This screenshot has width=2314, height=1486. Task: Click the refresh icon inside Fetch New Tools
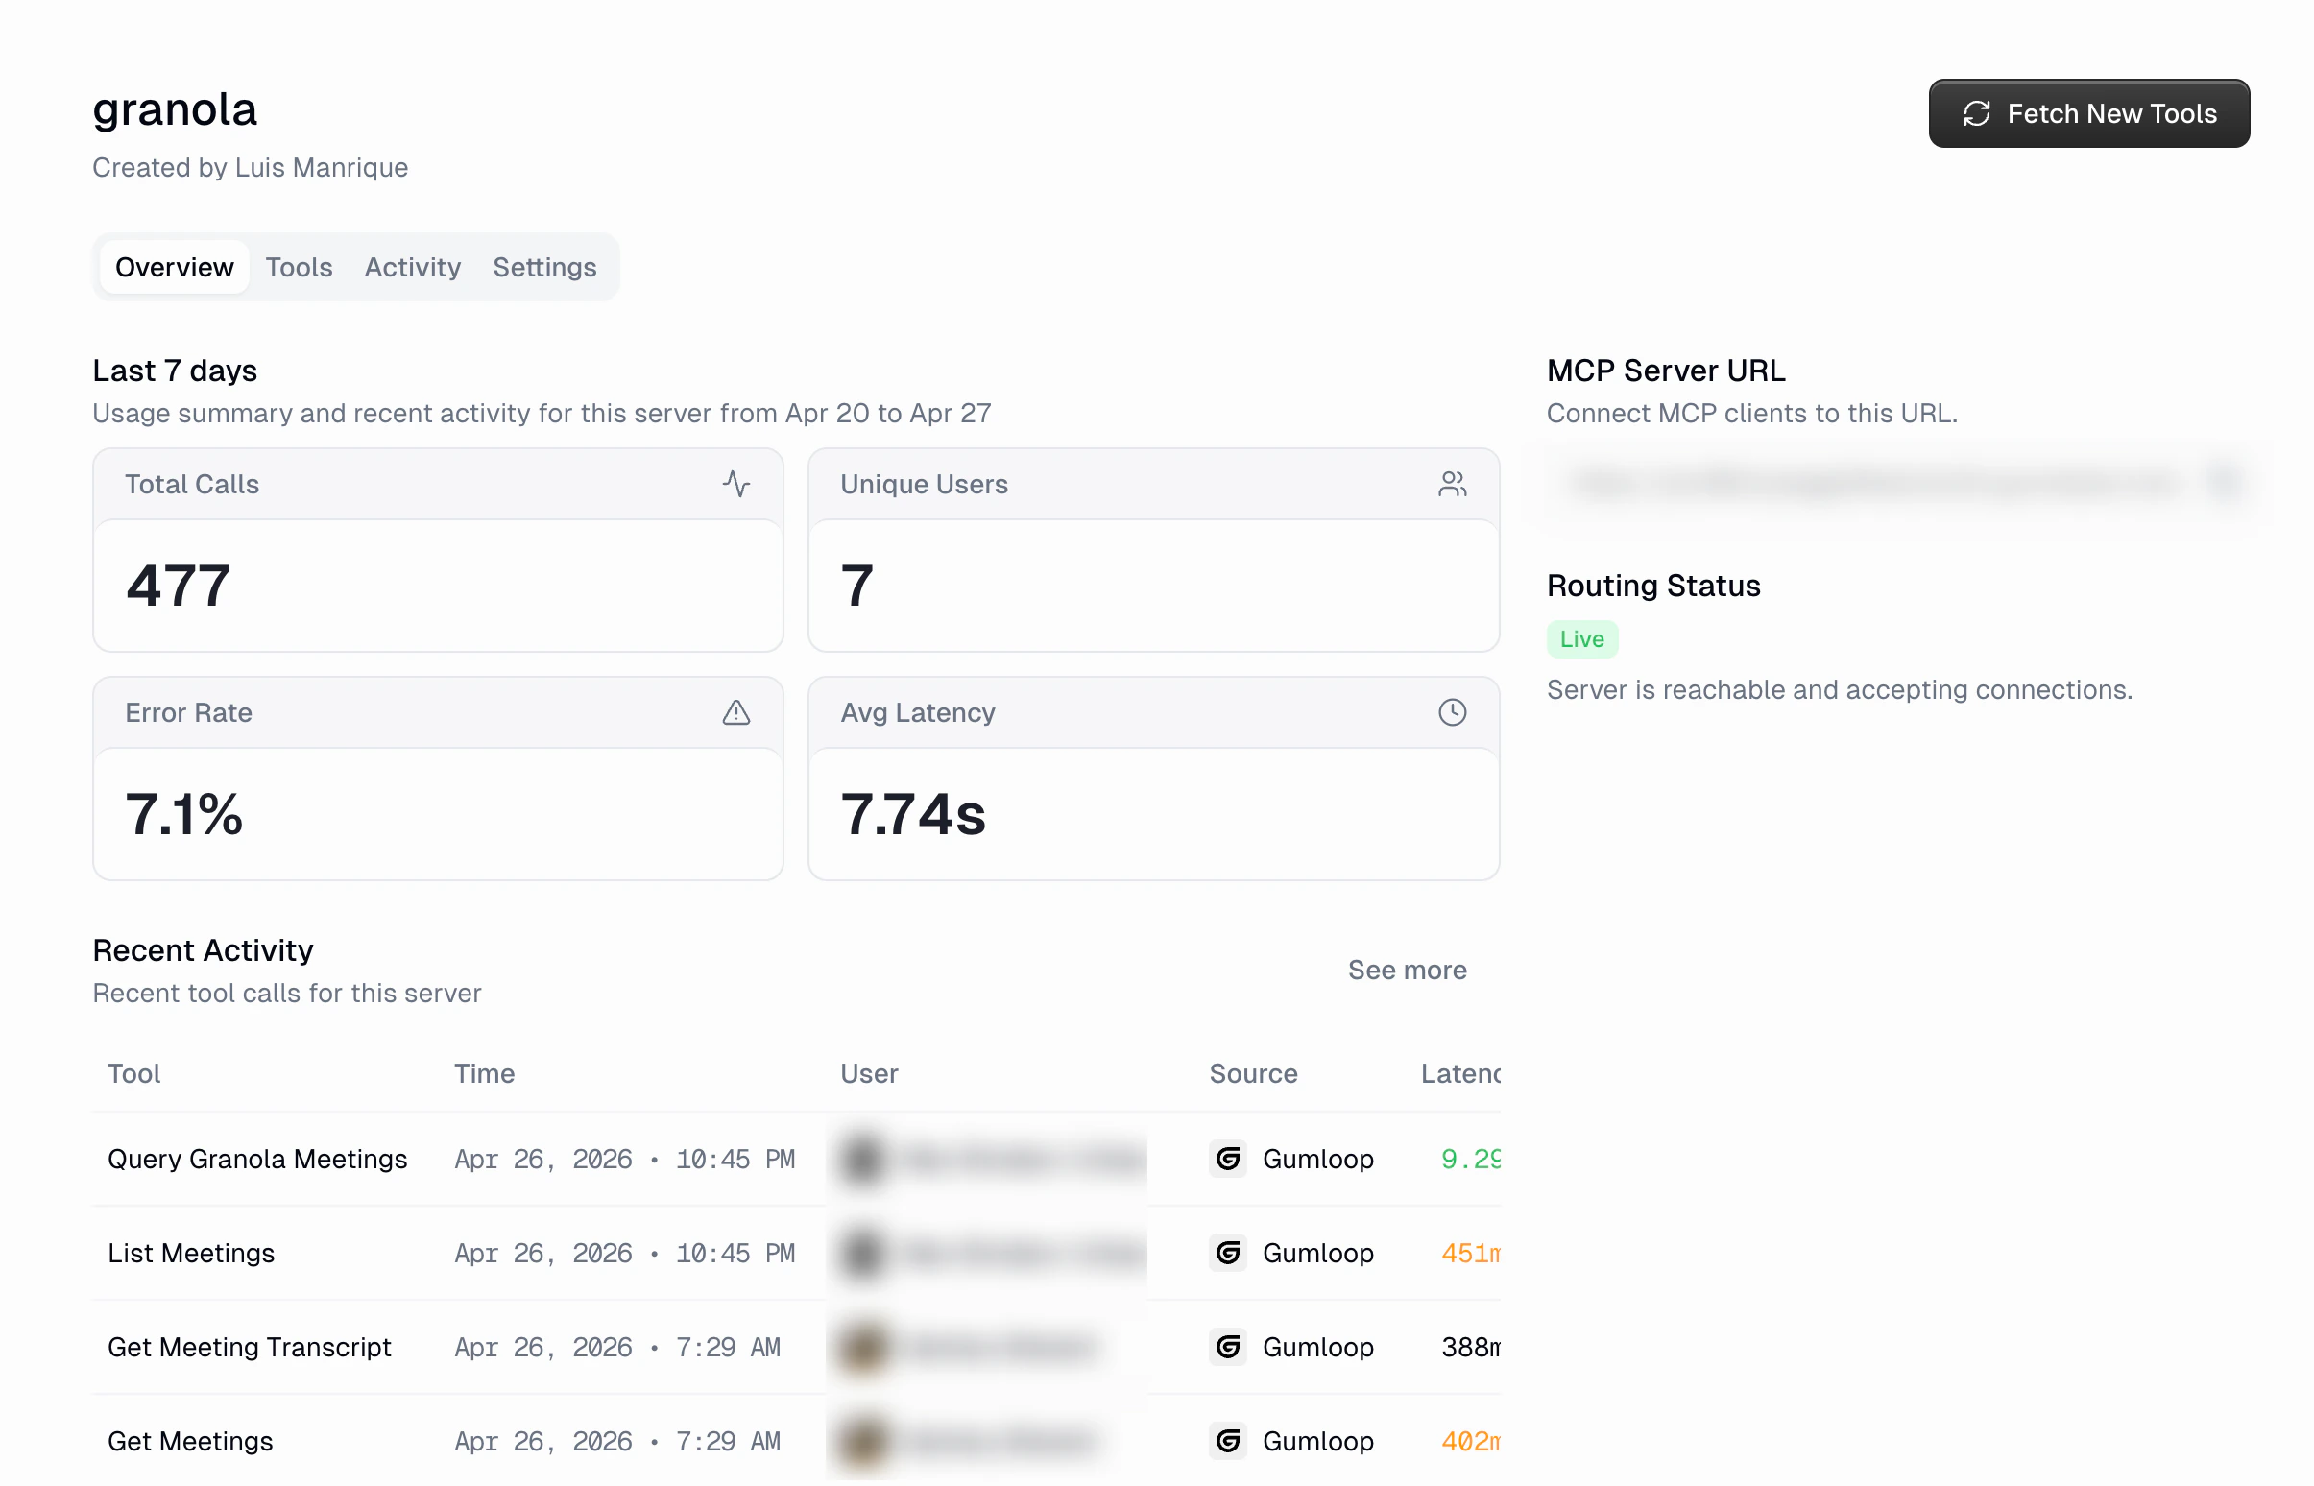(x=1975, y=113)
